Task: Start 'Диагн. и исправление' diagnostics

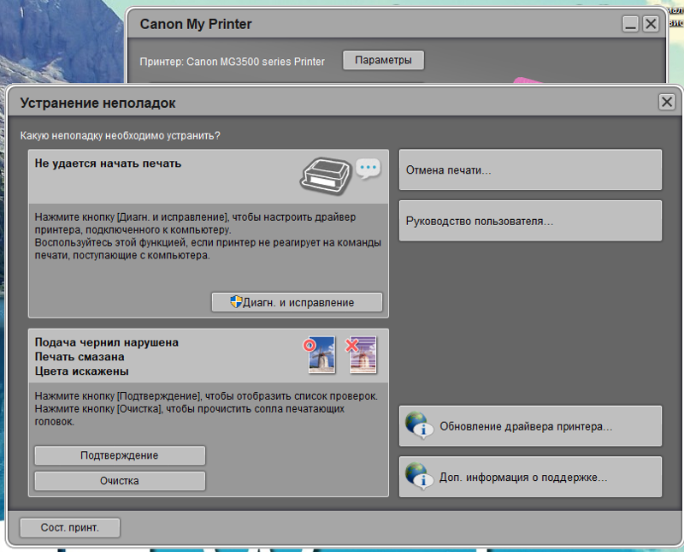Action: click(297, 302)
